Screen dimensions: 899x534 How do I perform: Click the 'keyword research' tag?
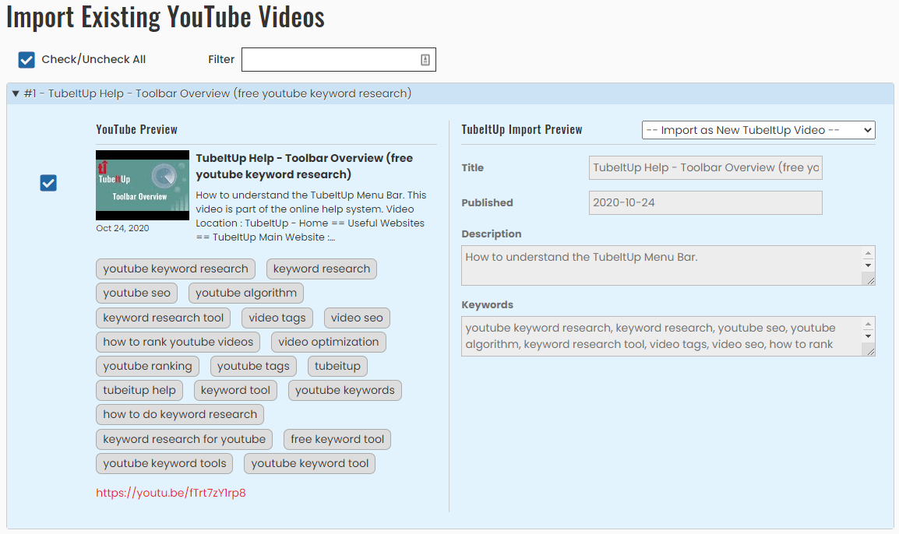pos(322,269)
